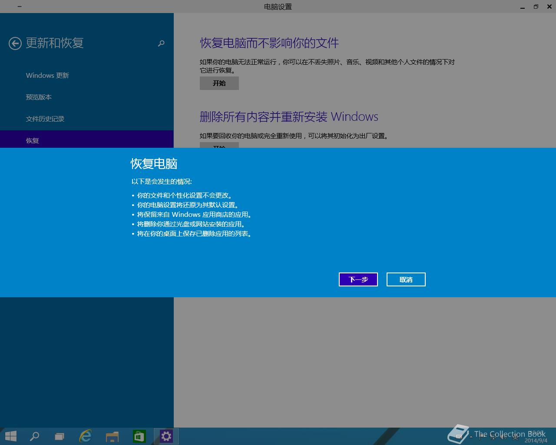Screen dimensions: 556x445
Task: Click the 2014/9/4 taskbar date
Action: coord(536,441)
